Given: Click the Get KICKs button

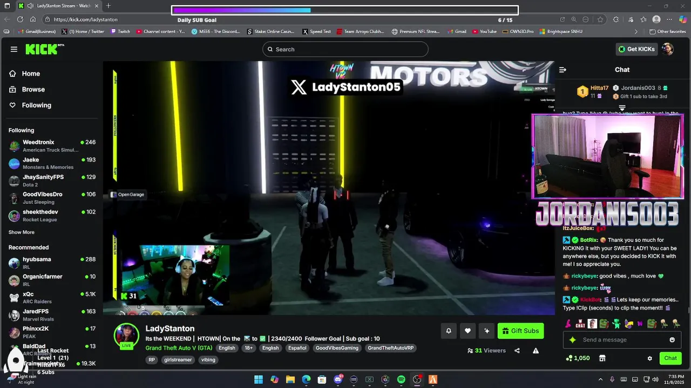Looking at the screenshot, I should [636, 49].
